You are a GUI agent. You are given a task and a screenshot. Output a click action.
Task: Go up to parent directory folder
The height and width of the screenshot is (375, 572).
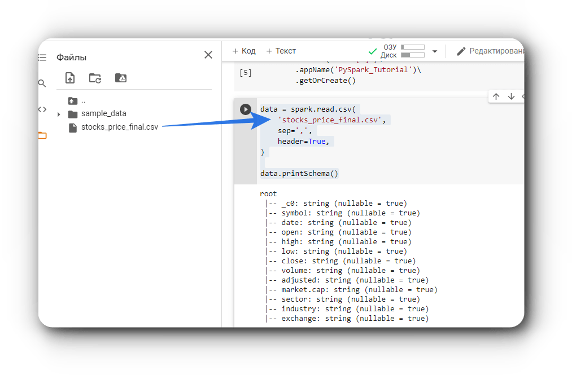[x=73, y=101]
